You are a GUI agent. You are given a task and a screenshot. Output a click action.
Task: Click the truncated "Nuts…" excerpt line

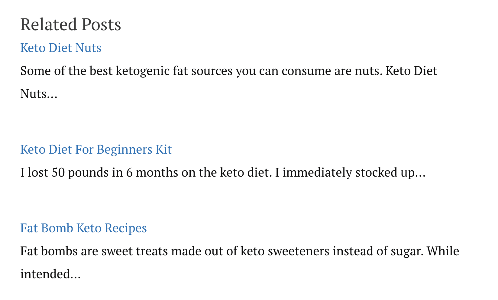[39, 94]
